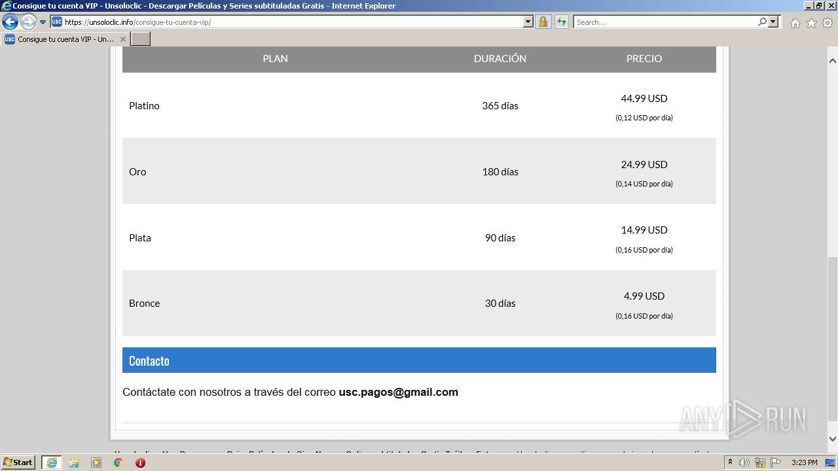This screenshot has width=838, height=471.
Task: Expand the address bar autocomplete dropdown
Action: (528, 22)
